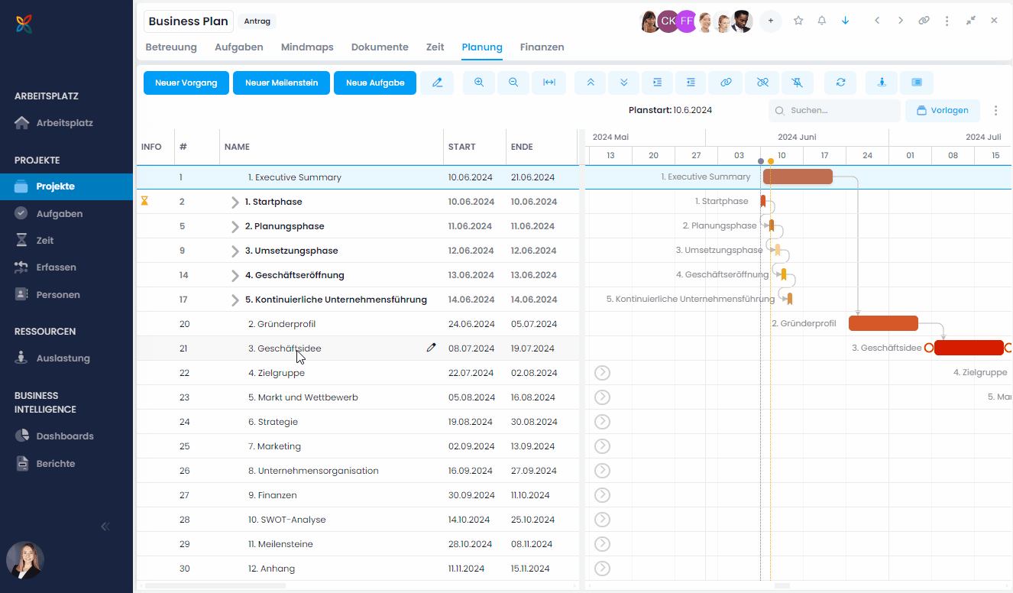Zoom in the Gantt chart
Screen dimensions: 1013x593
479,83
